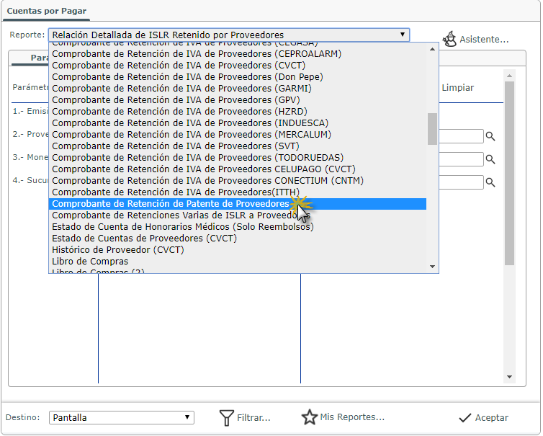Choose Comprobante de Retención IVA (INDUESCA)

(x=238, y=123)
